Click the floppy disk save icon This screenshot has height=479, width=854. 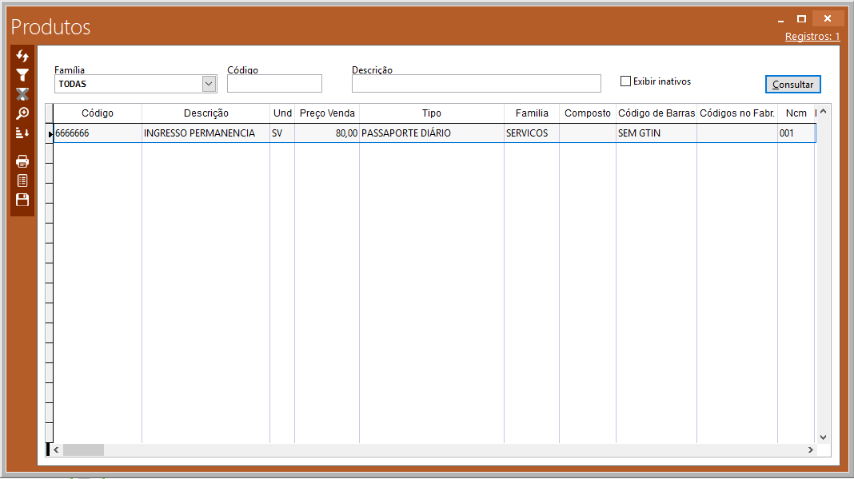coord(22,200)
